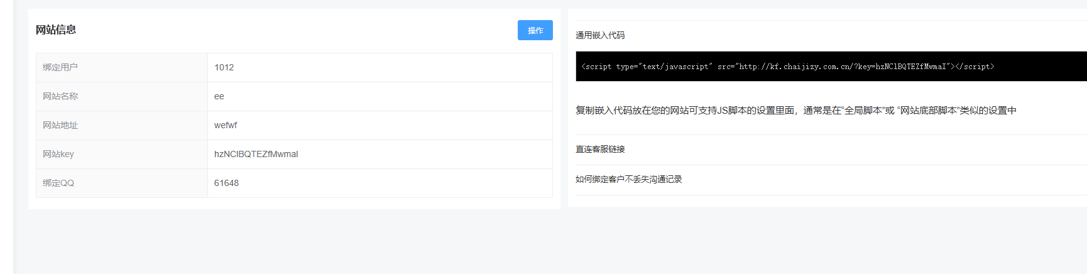Click the 网站名称 label cell
This screenshot has height=274, width=1087.
click(x=122, y=96)
